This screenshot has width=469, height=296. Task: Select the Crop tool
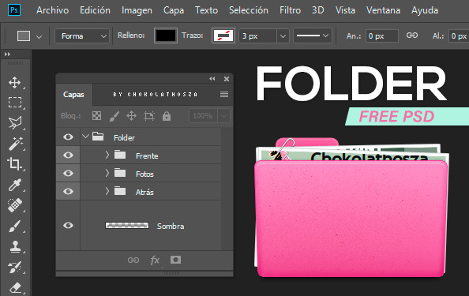pyautogui.click(x=14, y=163)
